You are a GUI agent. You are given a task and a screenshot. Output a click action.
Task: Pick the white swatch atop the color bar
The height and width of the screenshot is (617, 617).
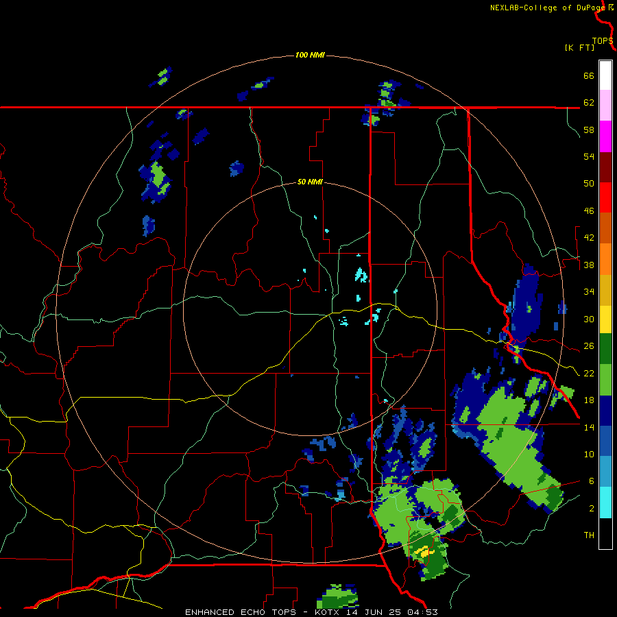pyautogui.click(x=605, y=75)
